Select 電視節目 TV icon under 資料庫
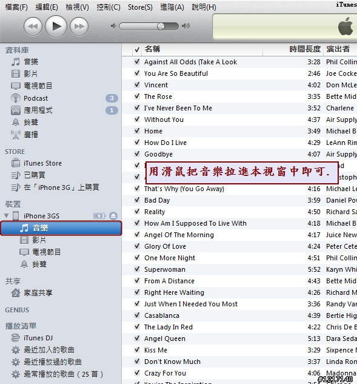Screen dimensions: 357x384 click(x=16, y=86)
